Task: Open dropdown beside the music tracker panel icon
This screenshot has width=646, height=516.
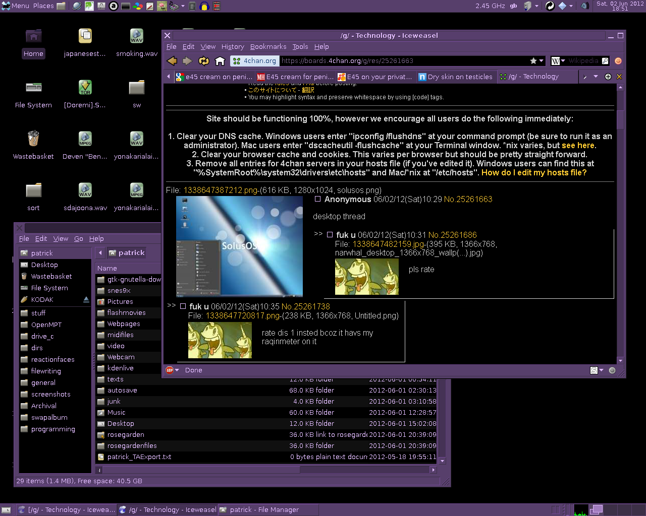Action: pyautogui.click(x=182, y=6)
